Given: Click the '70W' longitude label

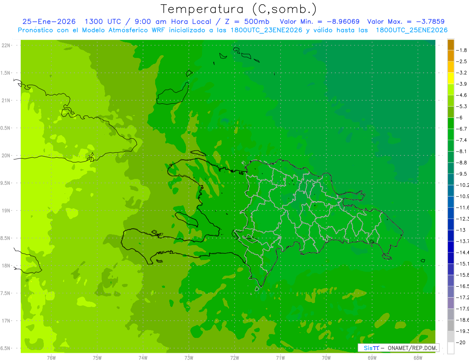Looking at the screenshot, I should pos(326,358).
